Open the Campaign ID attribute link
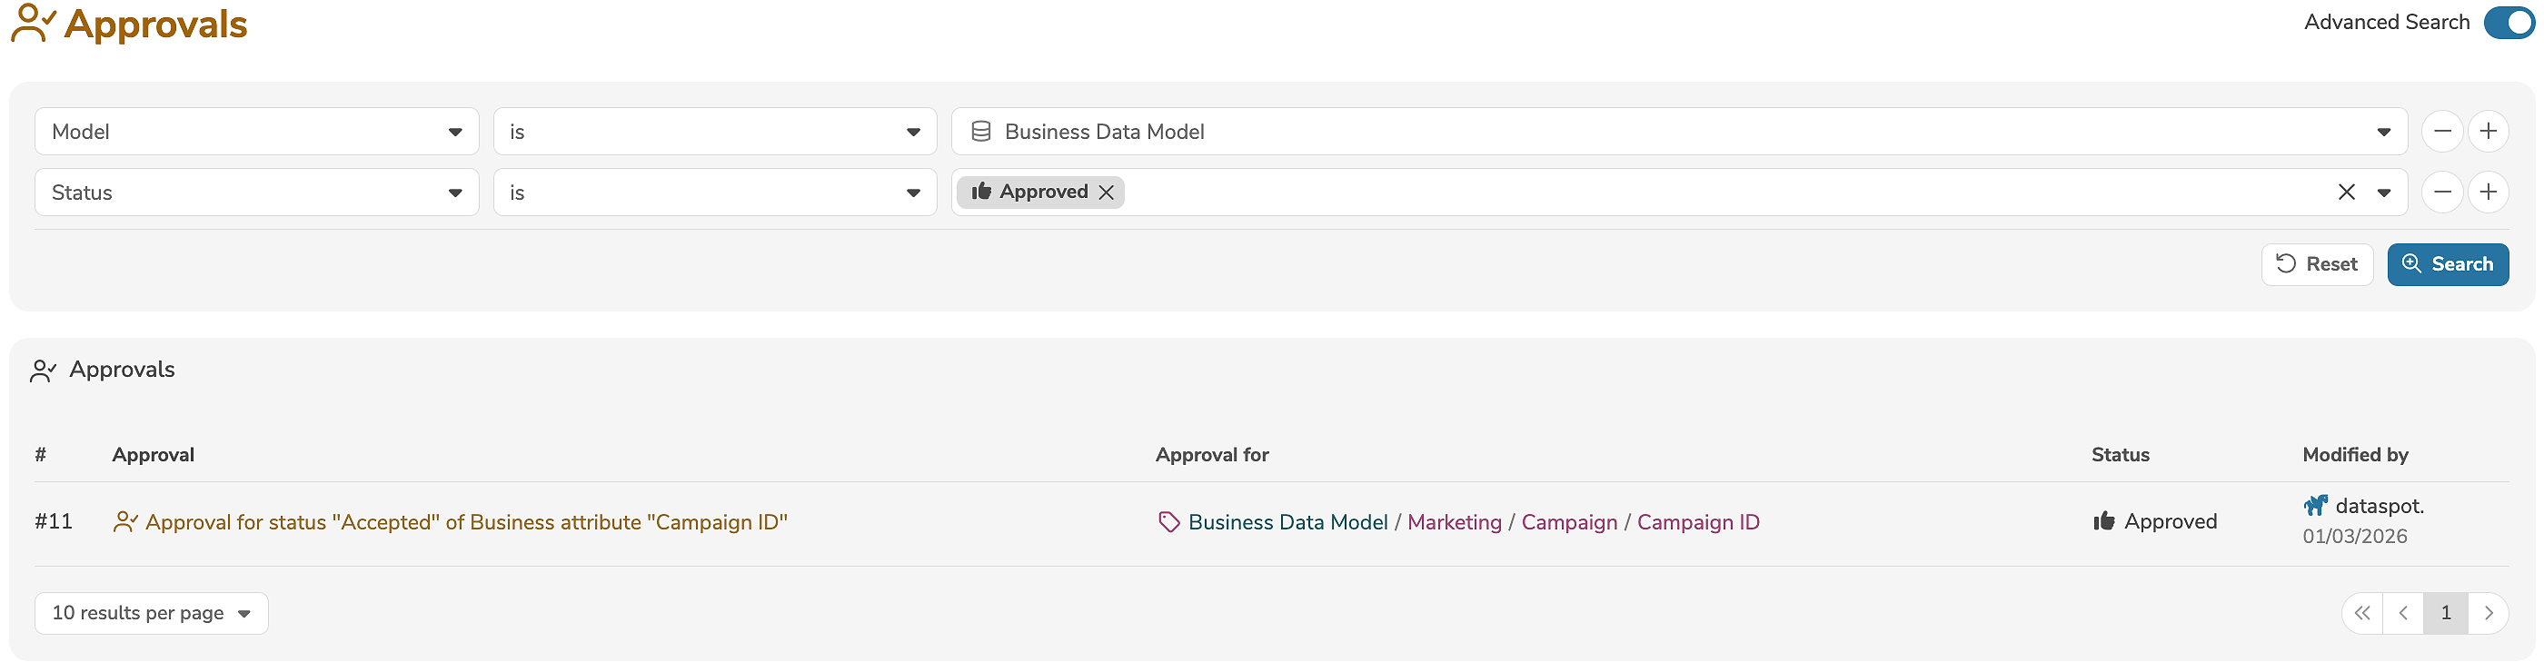This screenshot has width=2544, height=672. click(1697, 522)
